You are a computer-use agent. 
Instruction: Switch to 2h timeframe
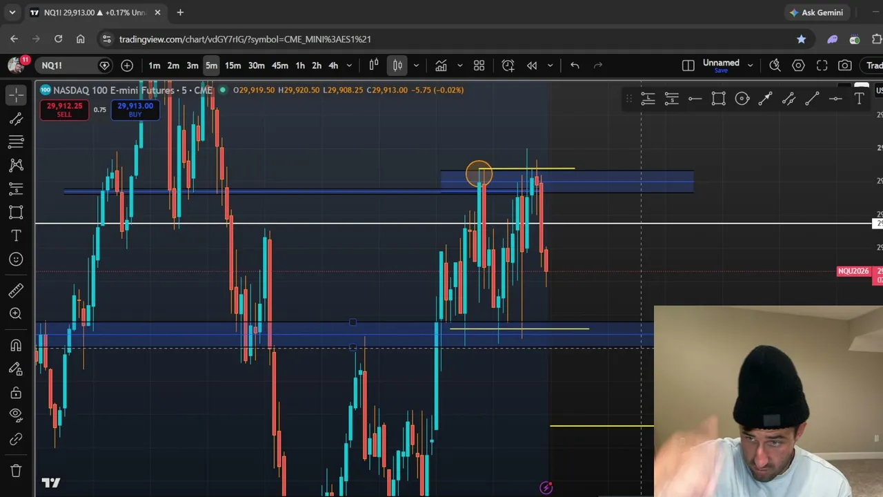tap(317, 66)
